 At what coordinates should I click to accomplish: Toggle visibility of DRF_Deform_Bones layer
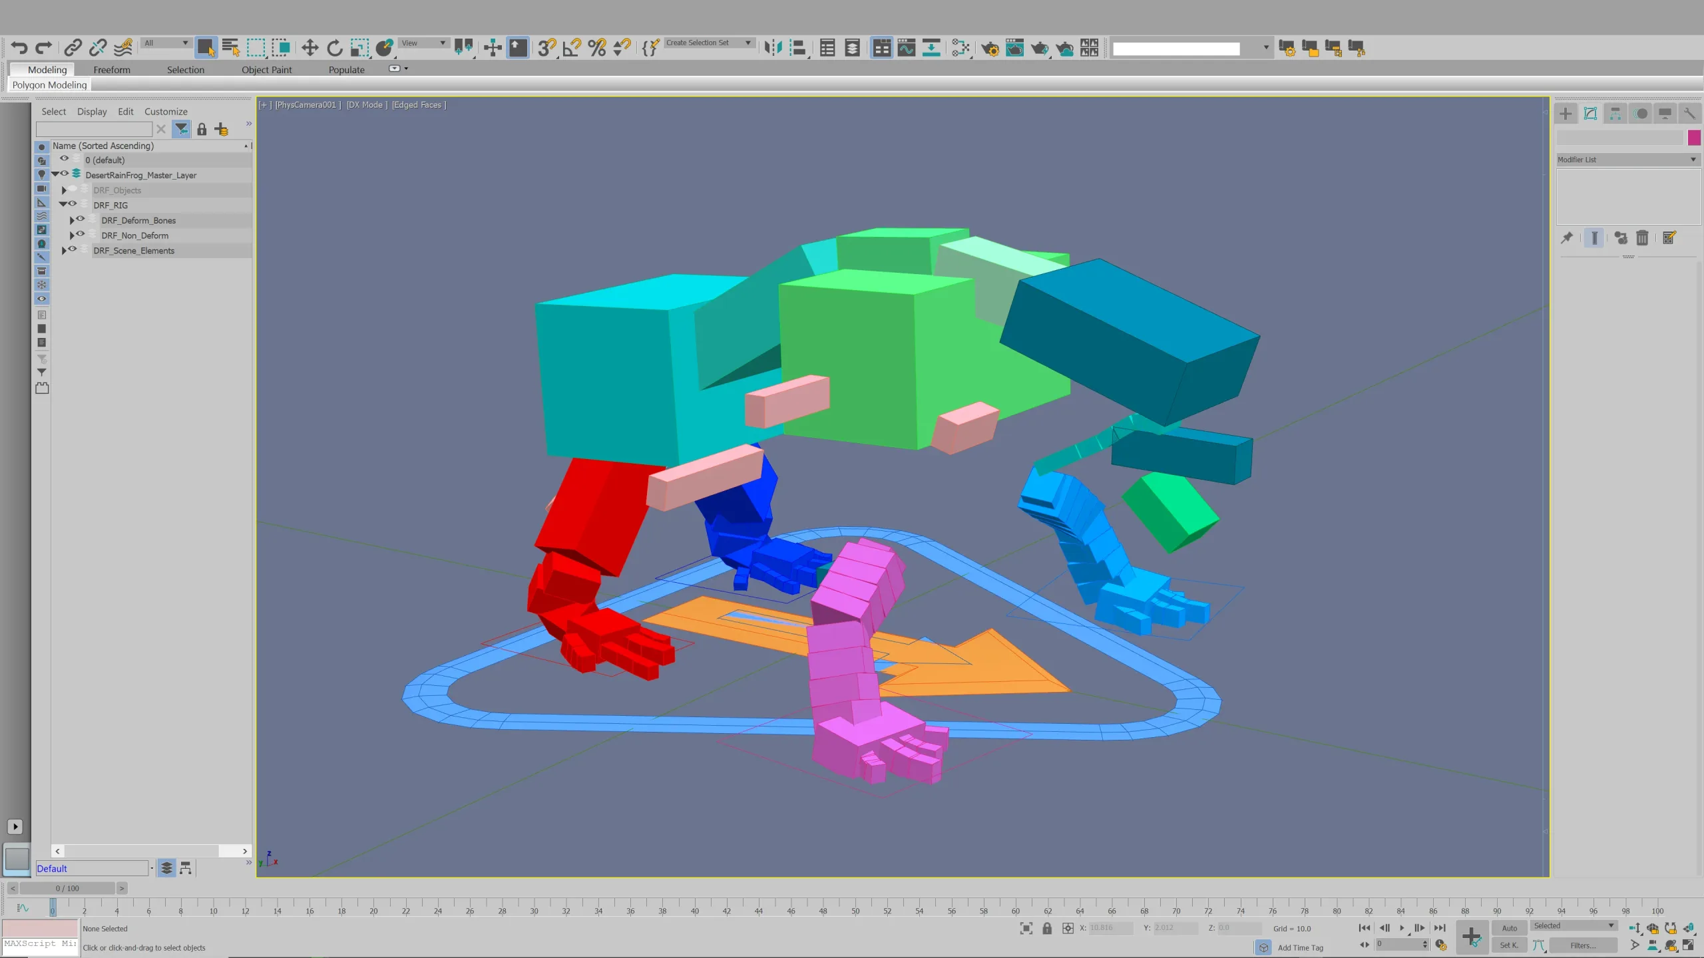click(x=81, y=219)
